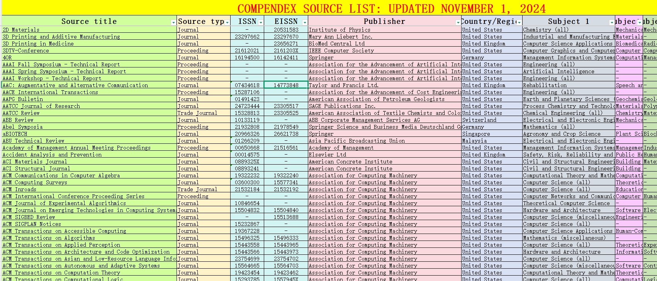
Task: Click ISSN cell 23297662
Action: pyautogui.click(x=247, y=37)
